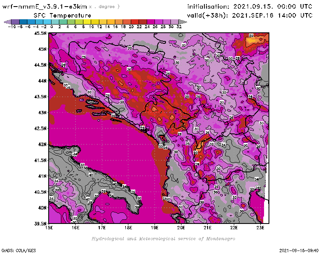
Task: Click the 17E longitude axis label
Action: (102, 228)
